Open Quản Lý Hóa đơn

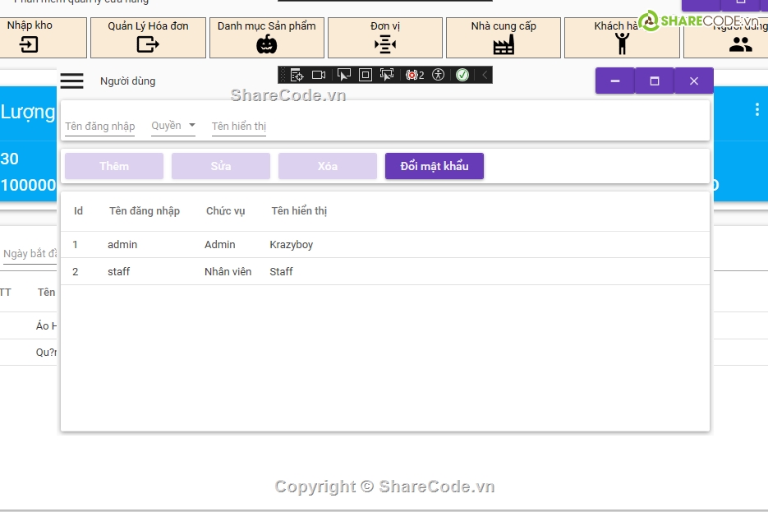(x=148, y=38)
